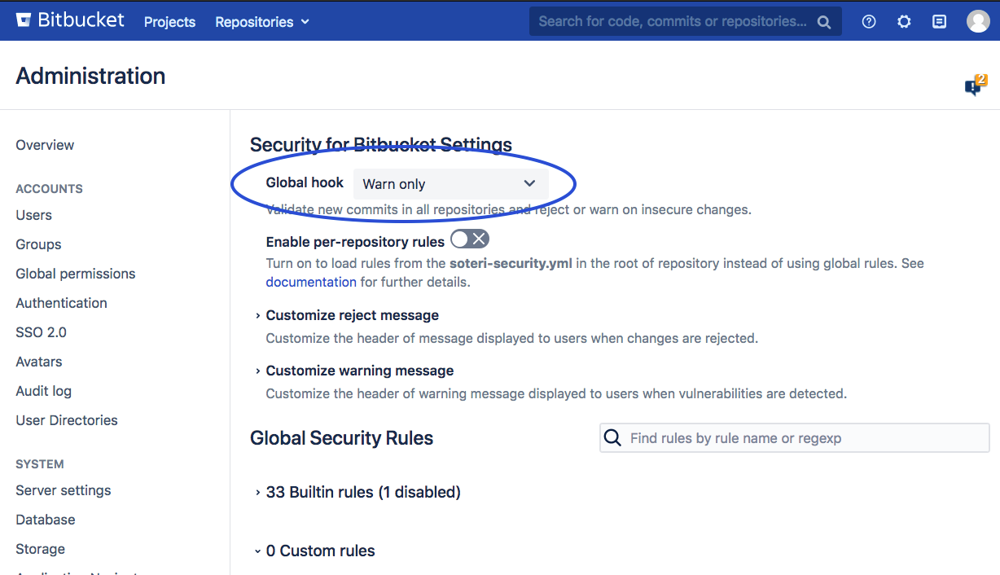The height and width of the screenshot is (575, 1000).
Task: Expand Customize reject message section
Action: click(x=352, y=315)
